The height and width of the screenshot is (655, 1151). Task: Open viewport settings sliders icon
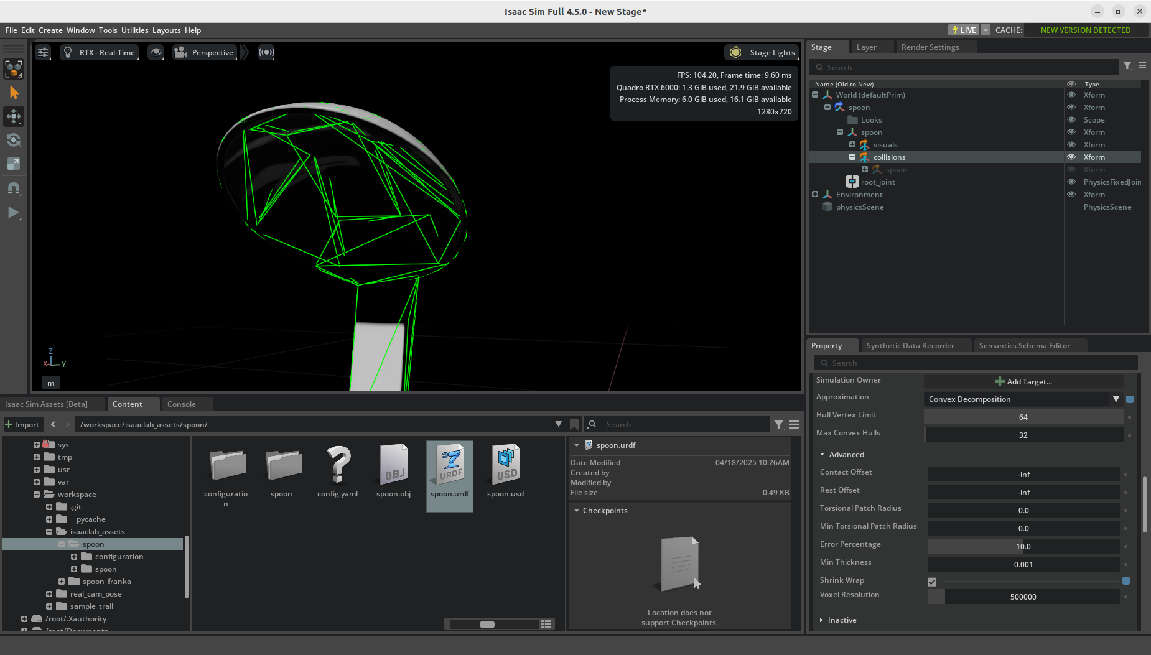(43, 52)
